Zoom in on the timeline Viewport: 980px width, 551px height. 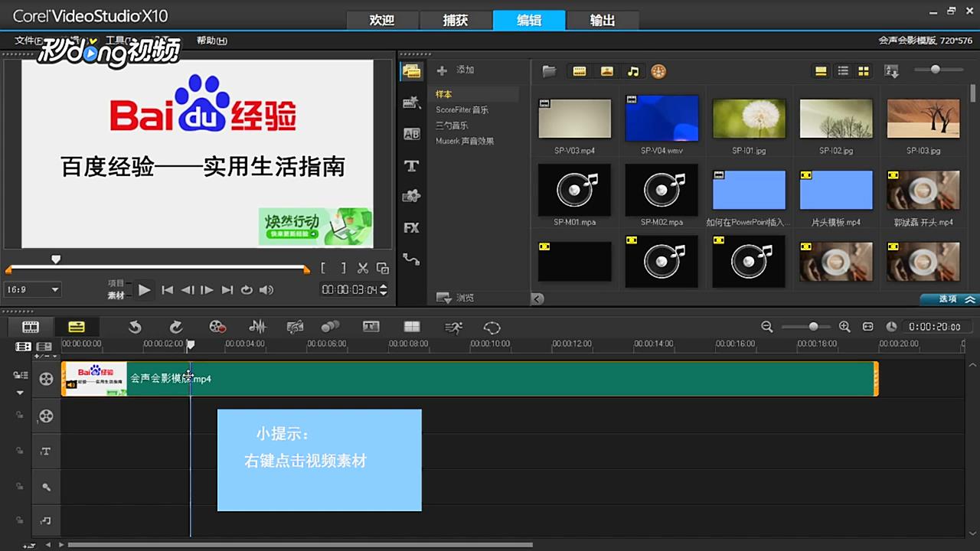pos(844,327)
